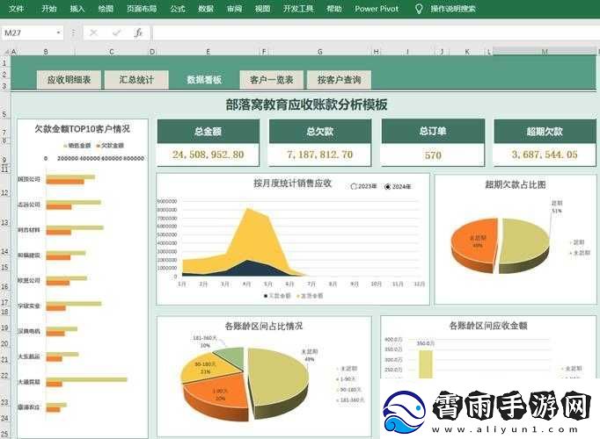The image size is (600, 439).
Task: Go to 应收明细表 sheet button
Action: point(69,80)
